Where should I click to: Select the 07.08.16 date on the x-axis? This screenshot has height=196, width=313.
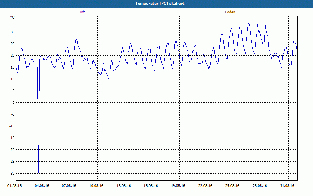[x=69, y=186]
